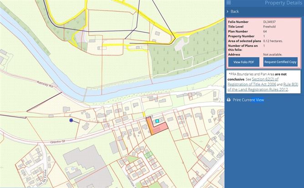
Task: Click the printer icon
Action: [228, 100]
